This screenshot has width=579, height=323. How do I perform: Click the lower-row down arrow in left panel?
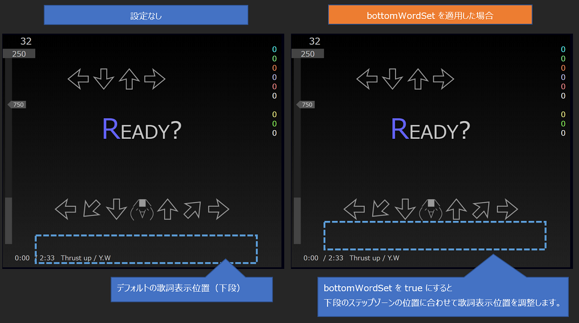coord(117,209)
